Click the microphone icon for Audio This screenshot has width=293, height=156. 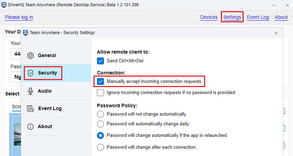click(30, 91)
